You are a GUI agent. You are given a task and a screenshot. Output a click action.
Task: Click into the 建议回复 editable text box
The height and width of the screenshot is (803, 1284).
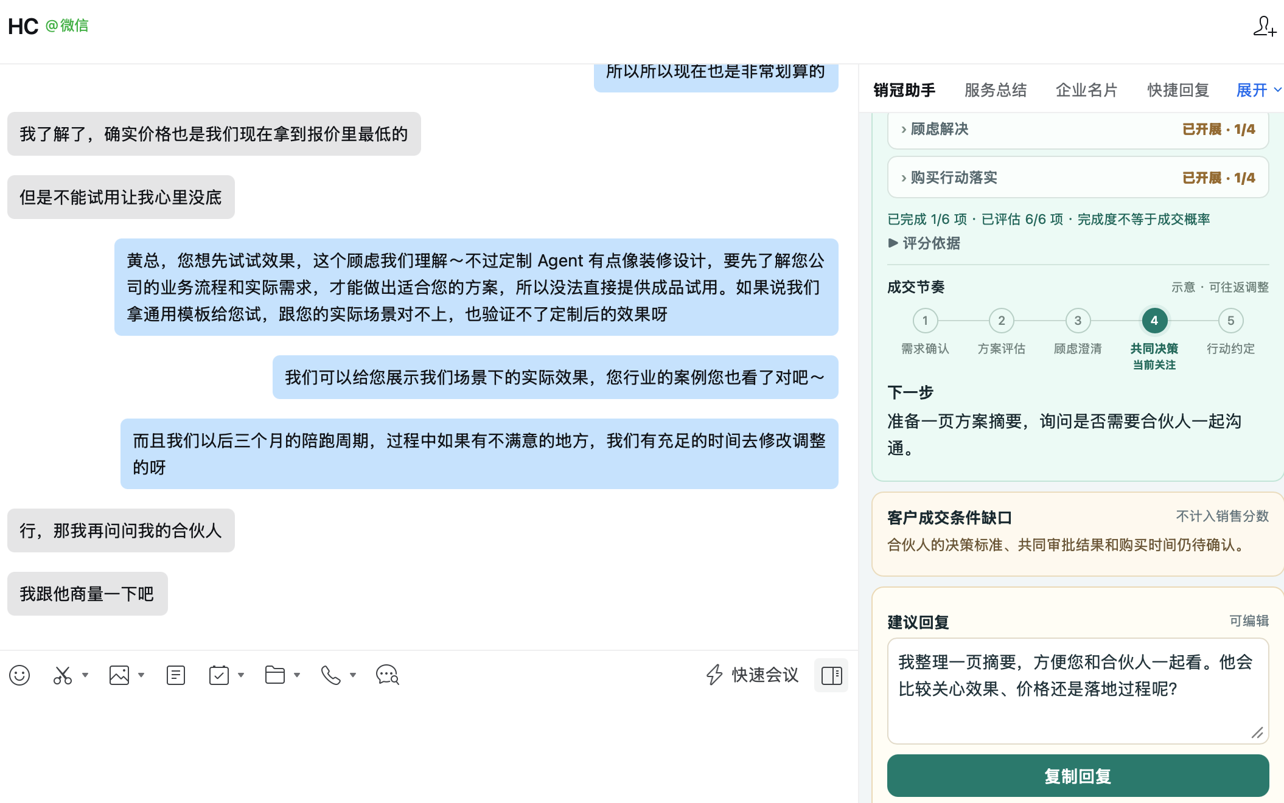pyautogui.click(x=1078, y=690)
